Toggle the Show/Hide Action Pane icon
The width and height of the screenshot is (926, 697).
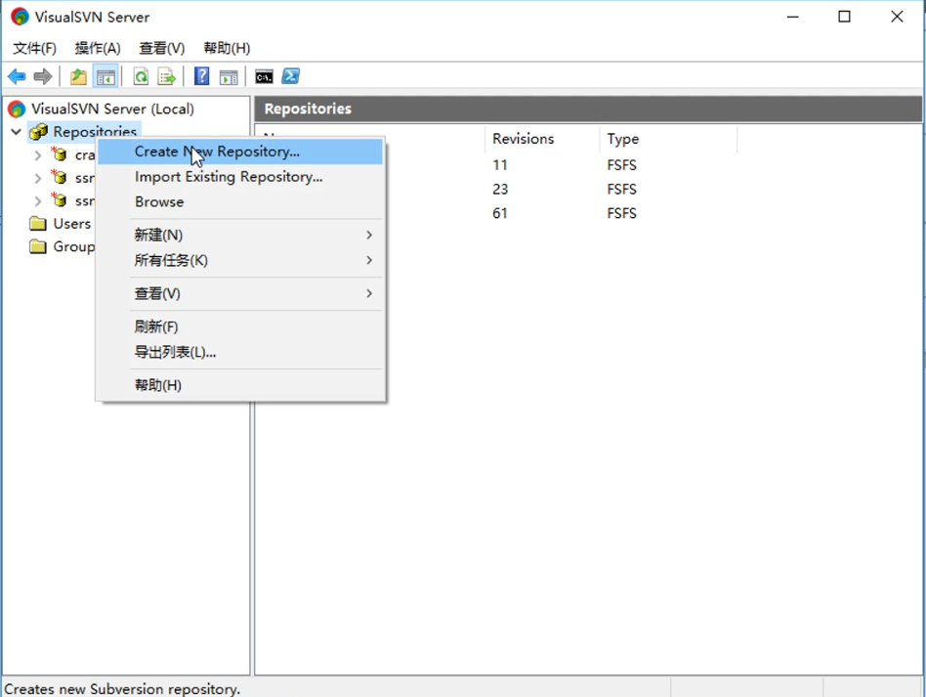click(x=229, y=76)
